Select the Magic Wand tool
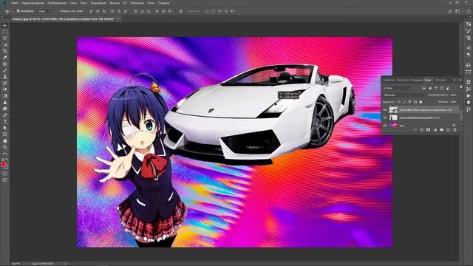Viewport: 473px width, 266px height. point(5,44)
